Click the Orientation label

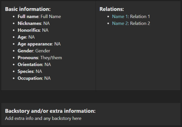pos(30,64)
